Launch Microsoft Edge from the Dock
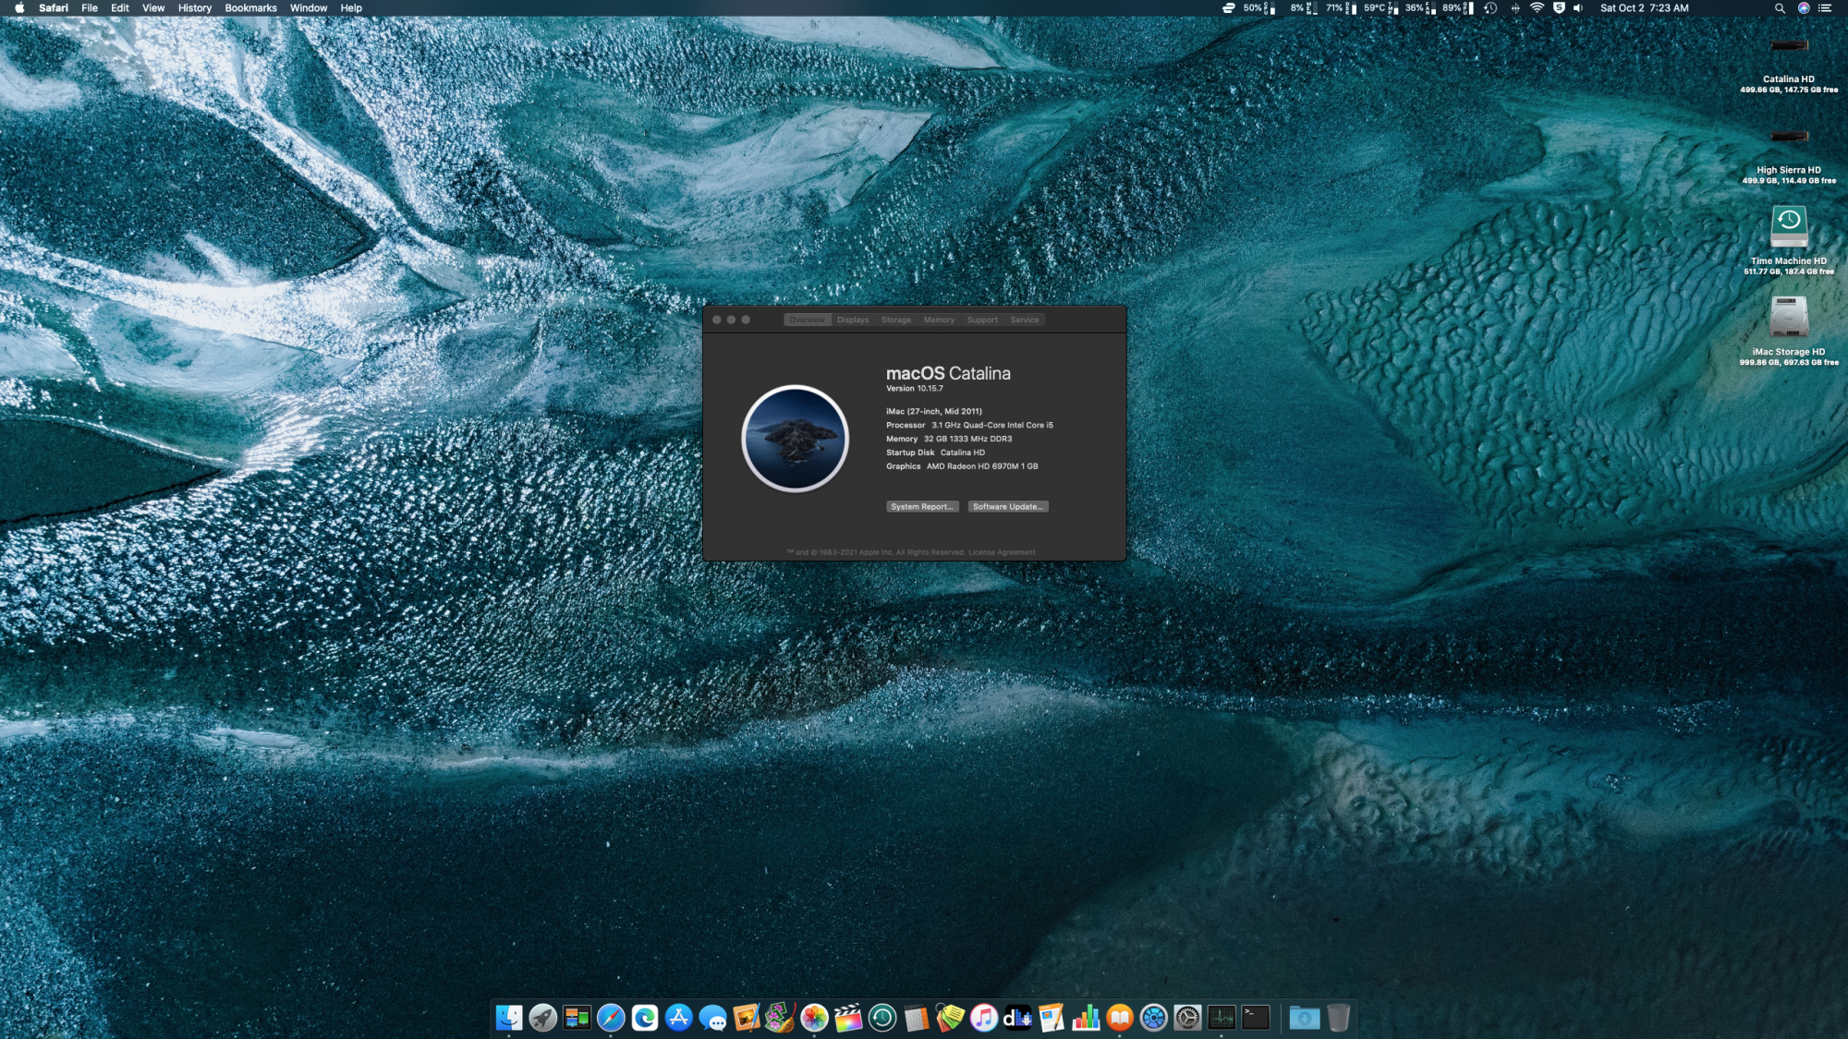The width and height of the screenshot is (1848, 1039). pos(645,1018)
